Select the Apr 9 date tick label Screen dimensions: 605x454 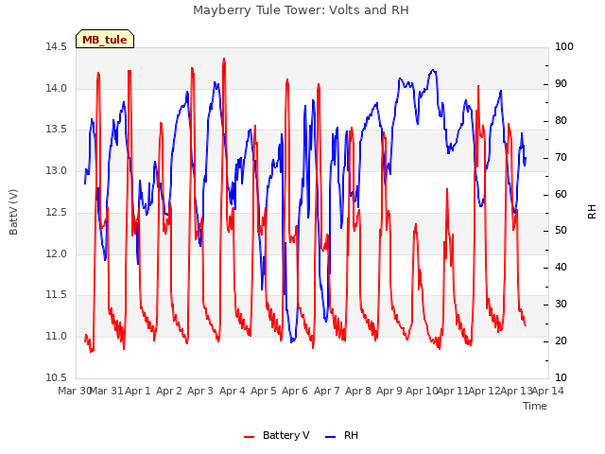pos(389,391)
